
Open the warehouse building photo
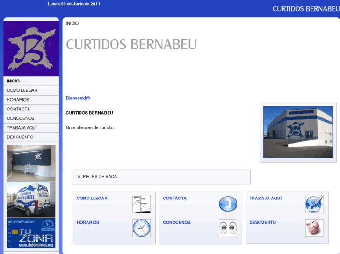[298, 132]
